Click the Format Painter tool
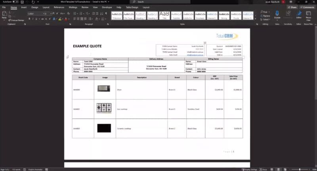The width and height of the screenshot is (317, 171). 17,20
